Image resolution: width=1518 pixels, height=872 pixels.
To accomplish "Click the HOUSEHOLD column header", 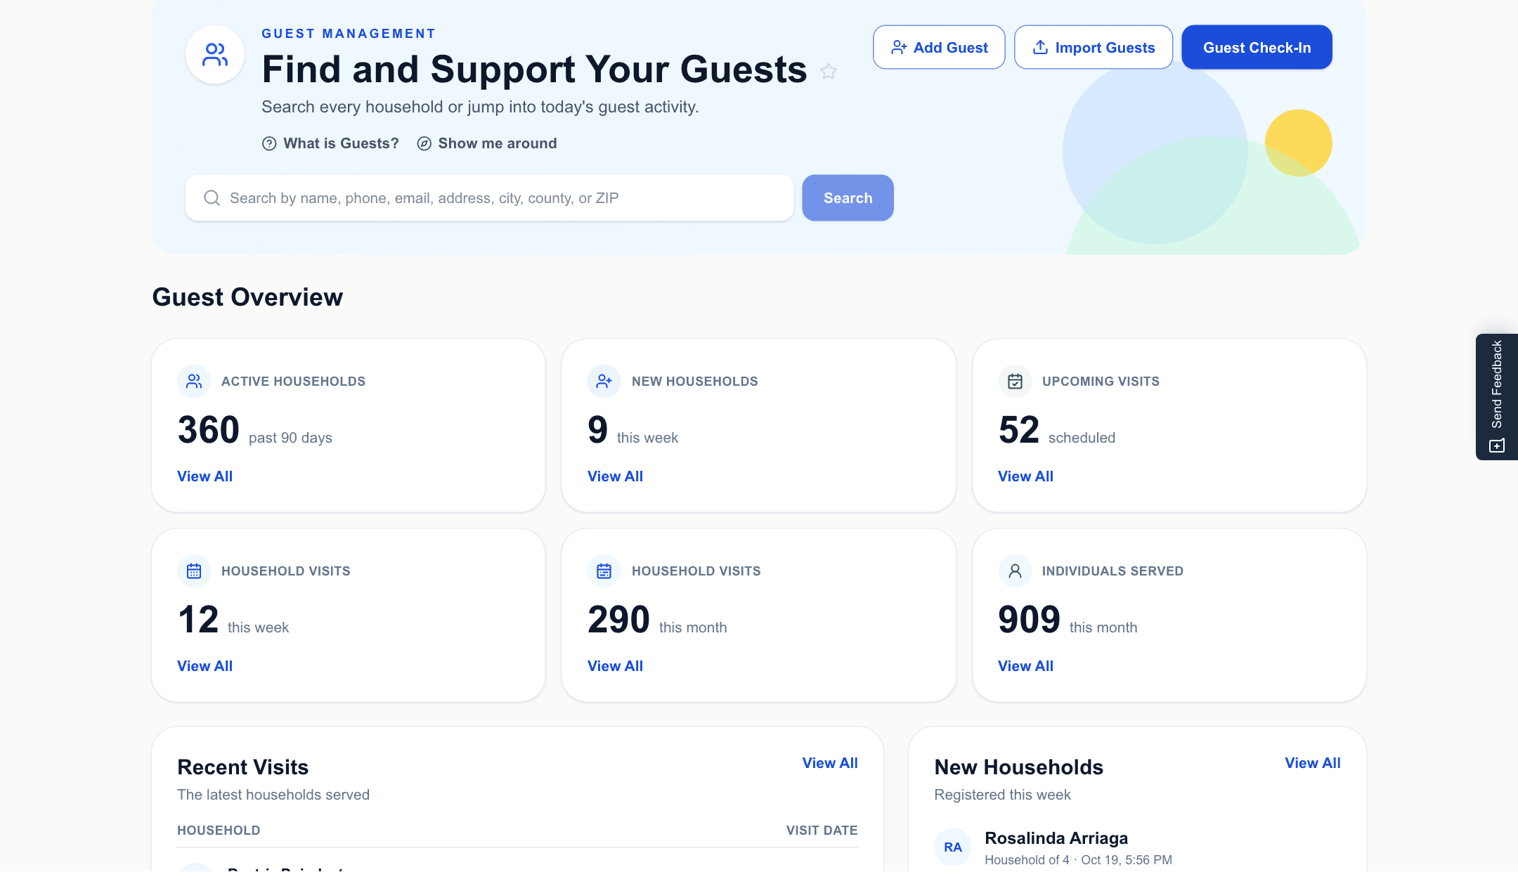I will (x=219, y=831).
